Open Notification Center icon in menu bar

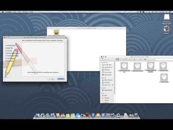coord(170,12)
